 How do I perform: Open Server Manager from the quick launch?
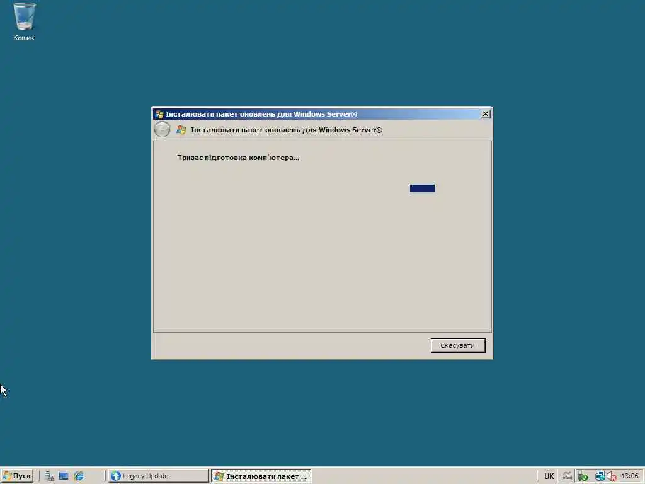(x=49, y=476)
